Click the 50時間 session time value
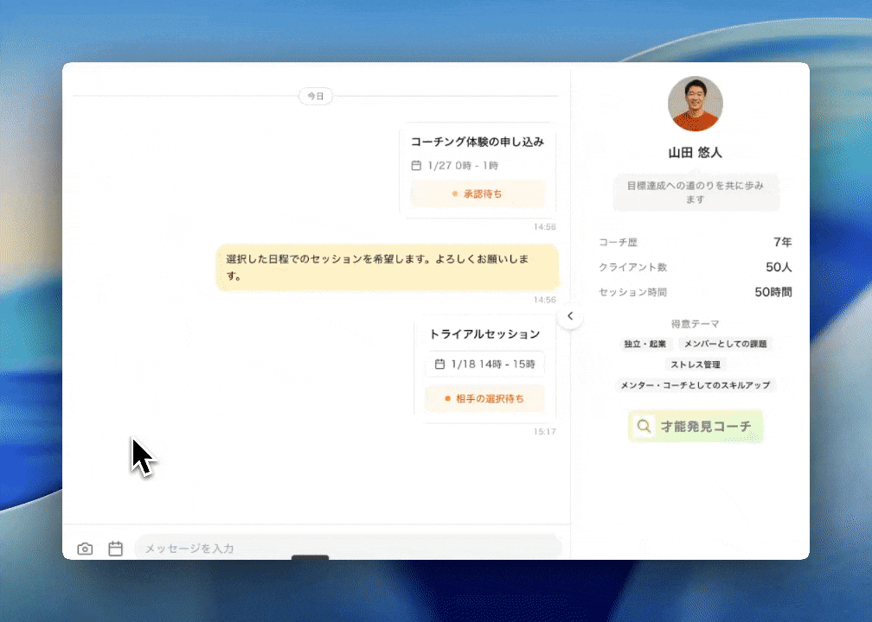Viewport: 872px width, 622px height. pyautogui.click(x=773, y=292)
